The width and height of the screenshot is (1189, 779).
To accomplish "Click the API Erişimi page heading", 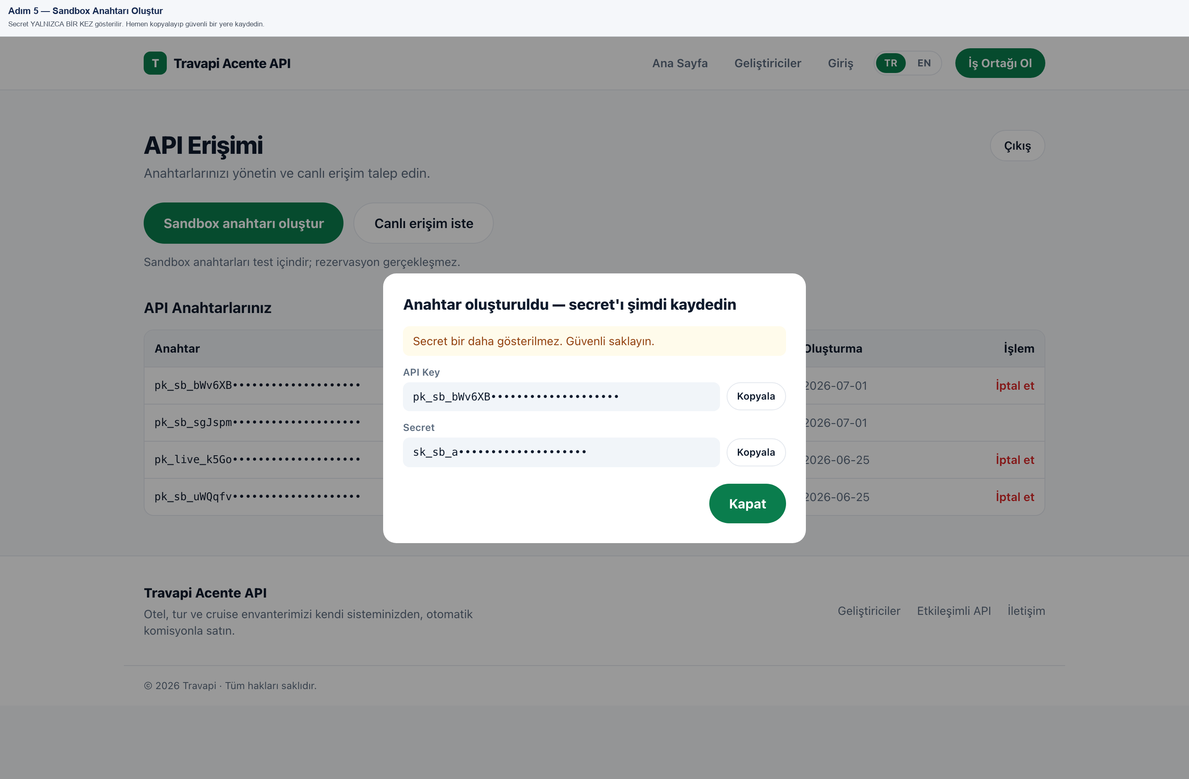I will [x=204, y=146].
